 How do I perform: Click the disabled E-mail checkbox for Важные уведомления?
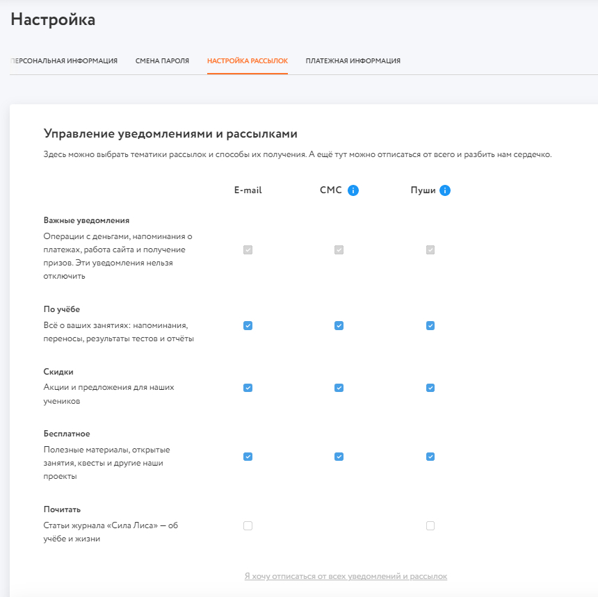[x=248, y=250]
